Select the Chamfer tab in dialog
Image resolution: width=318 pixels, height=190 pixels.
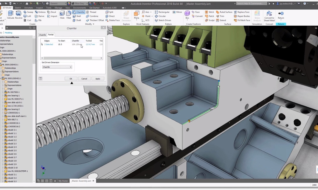click(42, 35)
